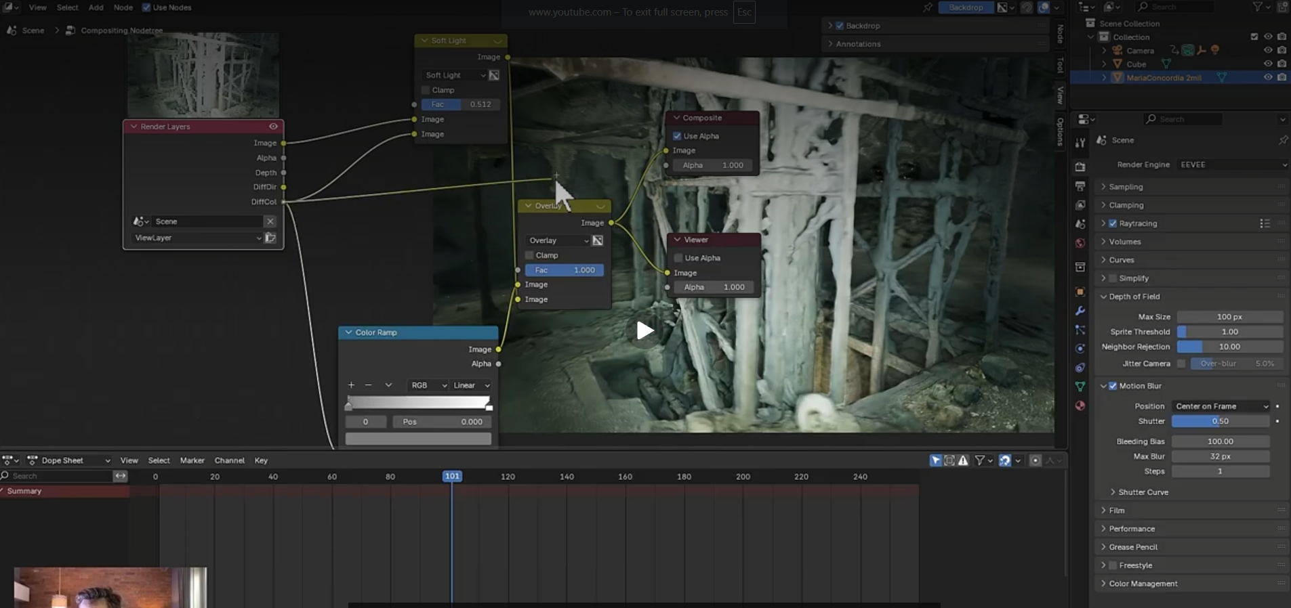The height and width of the screenshot is (608, 1291).
Task: Adjust the Neighbor Rejection slider
Action: pyautogui.click(x=1230, y=347)
